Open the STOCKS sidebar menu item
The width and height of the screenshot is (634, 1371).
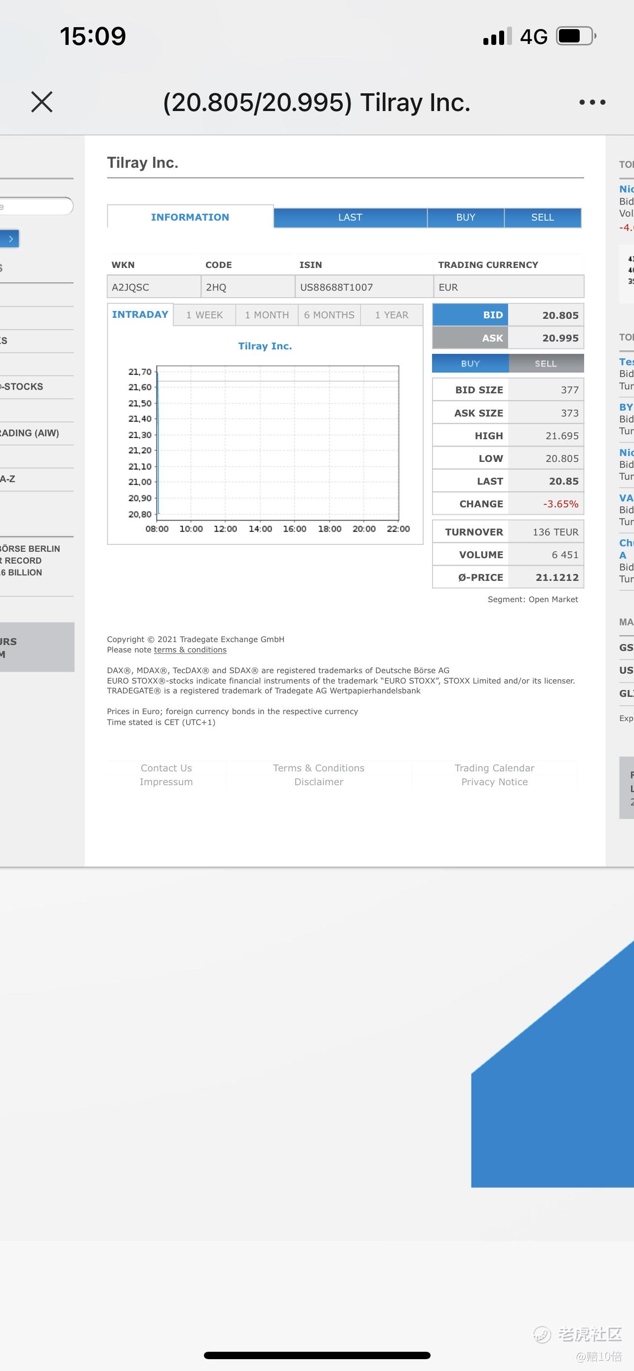[21, 387]
